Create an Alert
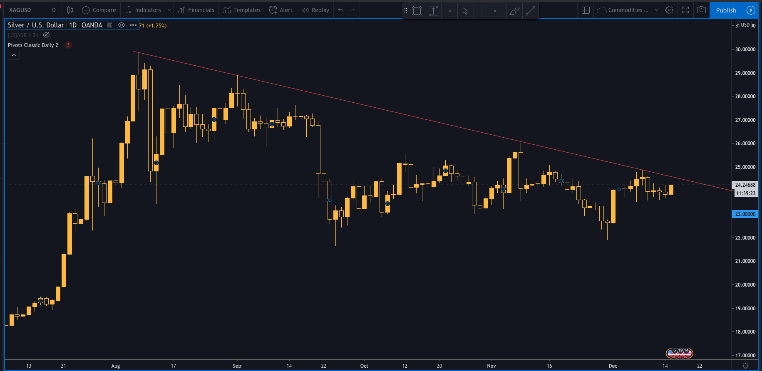The width and height of the screenshot is (762, 371). tap(281, 10)
